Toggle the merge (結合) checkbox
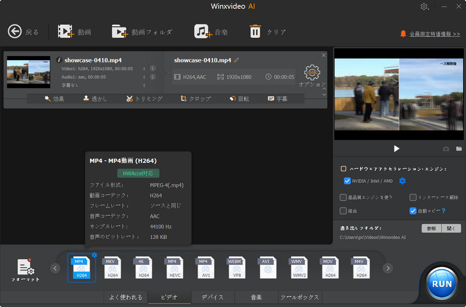This screenshot has width=466, height=307. 343,211
